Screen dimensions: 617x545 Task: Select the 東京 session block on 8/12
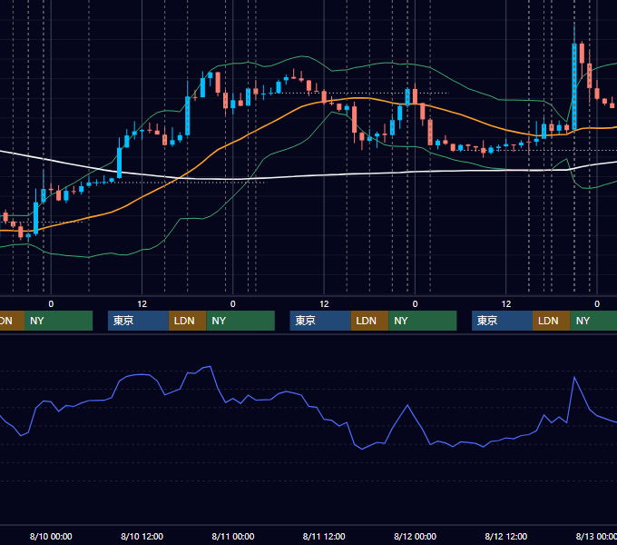point(502,321)
